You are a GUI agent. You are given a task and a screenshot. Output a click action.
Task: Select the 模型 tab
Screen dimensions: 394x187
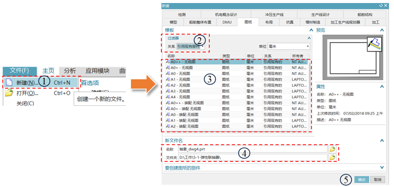(x=174, y=22)
